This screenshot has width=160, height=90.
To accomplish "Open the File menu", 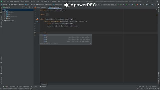I will pos(4,2).
